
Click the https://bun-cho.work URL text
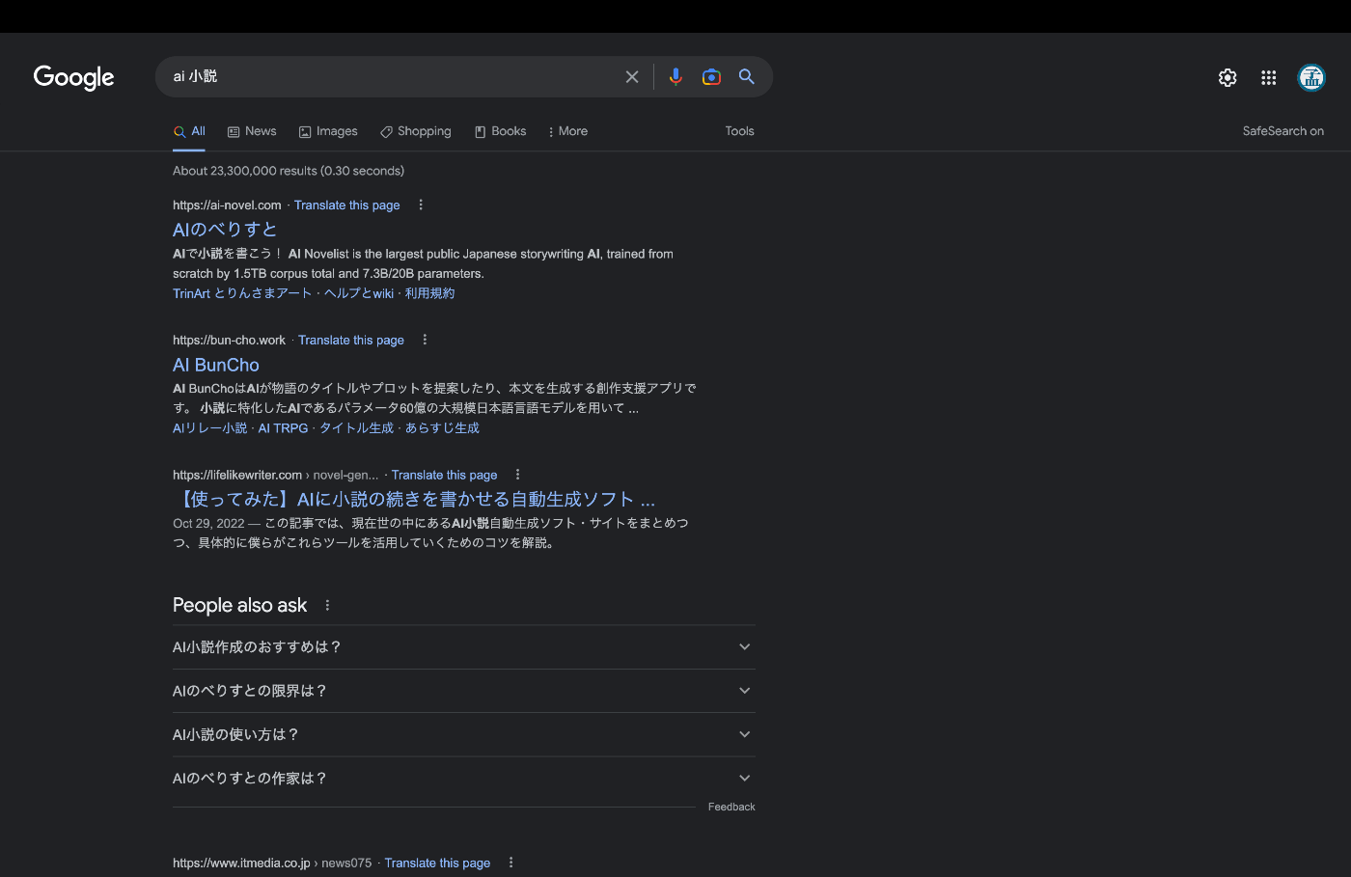coord(230,341)
